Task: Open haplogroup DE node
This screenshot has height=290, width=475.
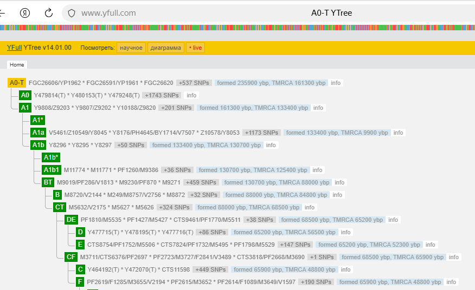Action: click(x=71, y=220)
